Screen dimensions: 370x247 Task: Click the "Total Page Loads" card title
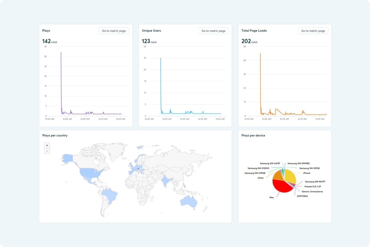coord(254,31)
